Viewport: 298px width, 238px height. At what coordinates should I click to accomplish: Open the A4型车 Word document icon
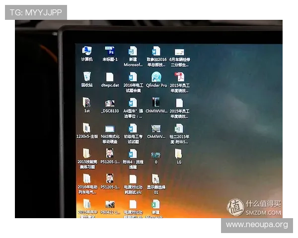[133, 103]
